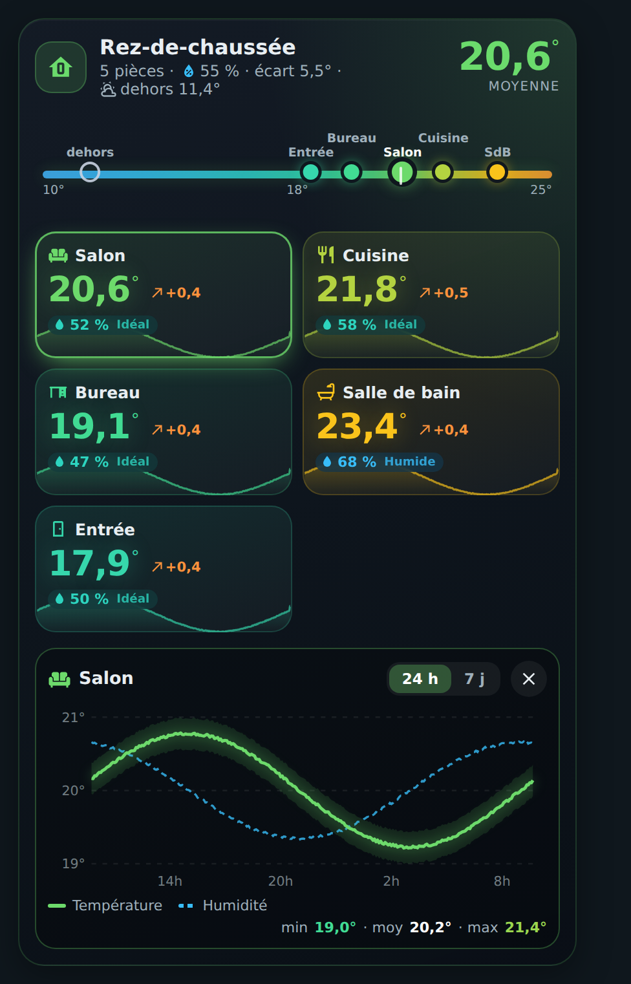Click the door icon on the Entrée card
This screenshot has width=631, height=984.
tap(58, 529)
